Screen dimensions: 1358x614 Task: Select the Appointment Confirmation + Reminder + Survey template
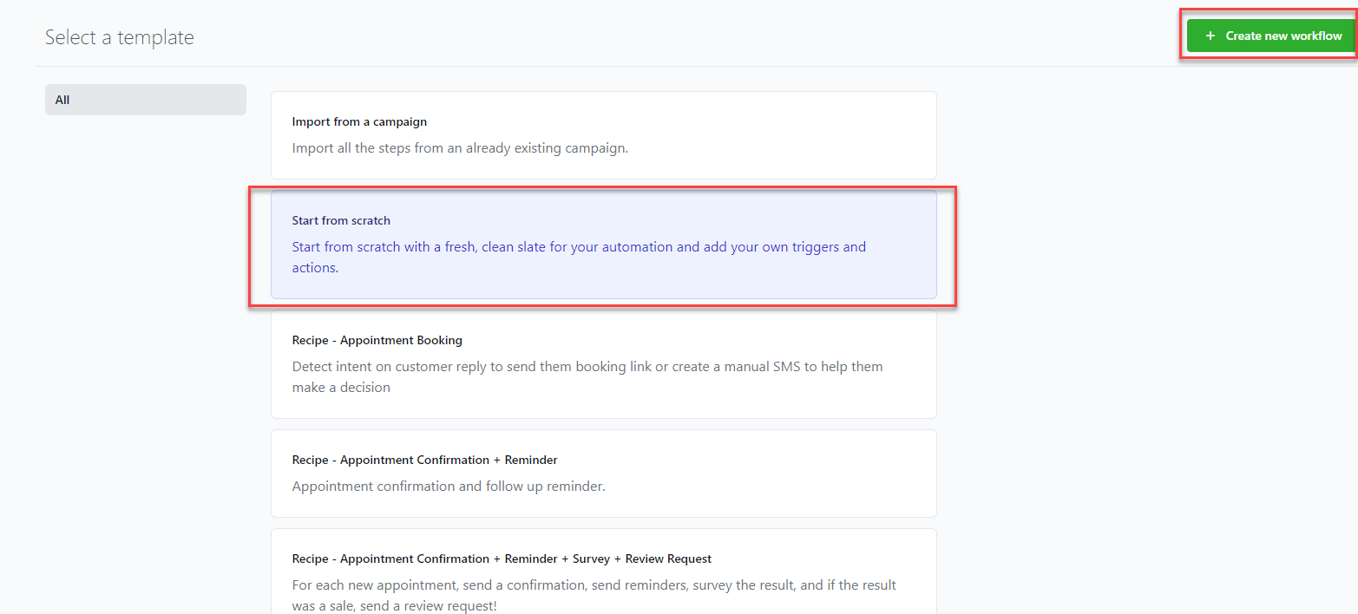(x=603, y=572)
